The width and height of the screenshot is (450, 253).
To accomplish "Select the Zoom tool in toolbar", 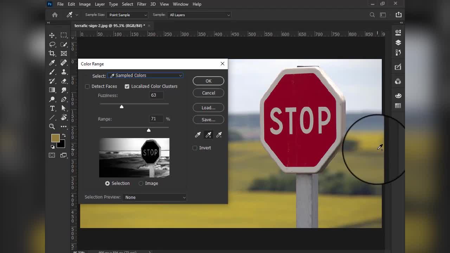I will [x=52, y=126].
